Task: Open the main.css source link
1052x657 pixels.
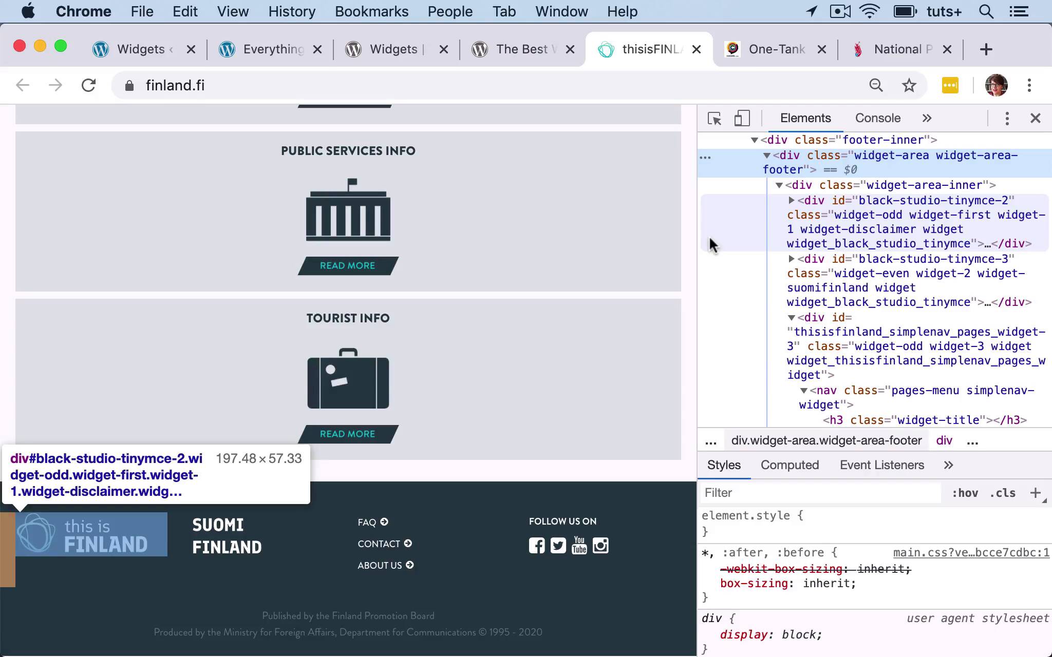Action: click(x=971, y=553)
